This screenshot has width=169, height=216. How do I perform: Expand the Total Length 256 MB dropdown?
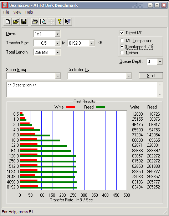click(x=57, y=52)
